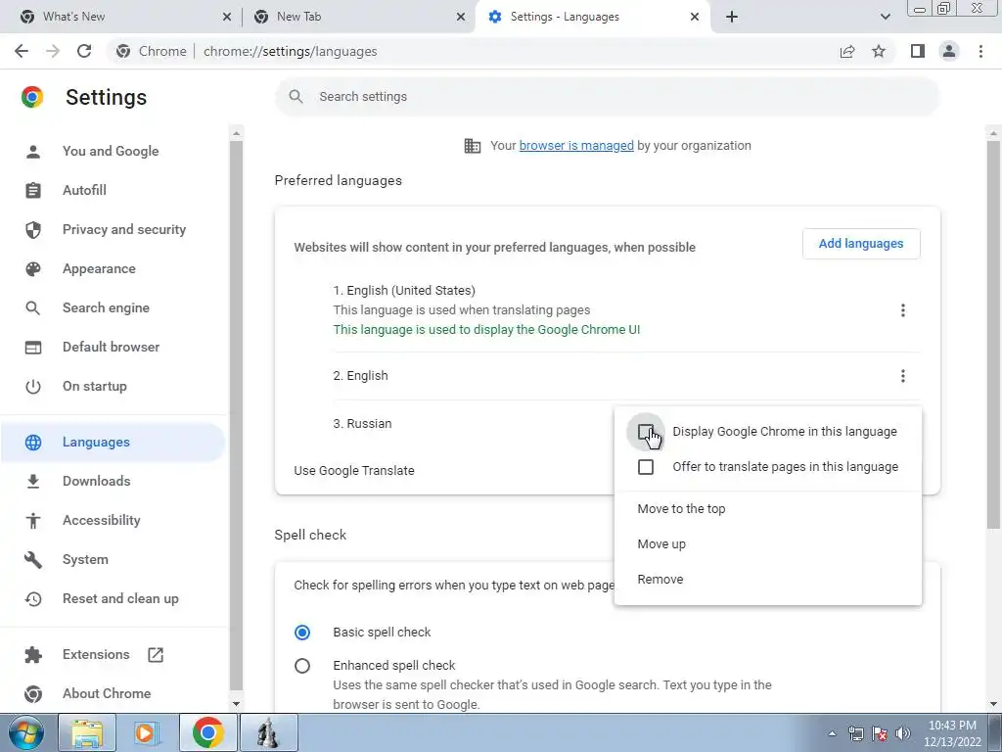Click the Extensions puzzle icon
The image size is (1002, 752).
click(32, 654)
